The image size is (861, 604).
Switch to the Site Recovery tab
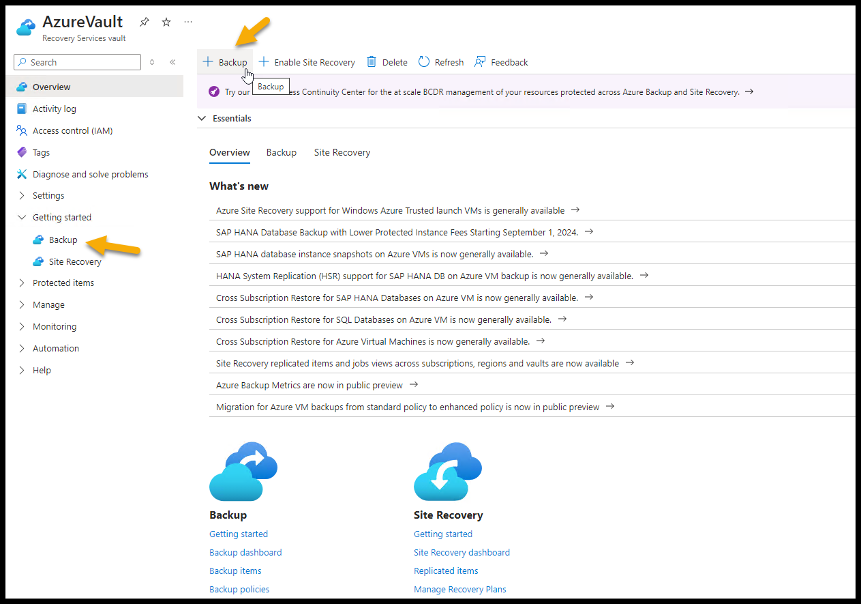tap(342, 152)
